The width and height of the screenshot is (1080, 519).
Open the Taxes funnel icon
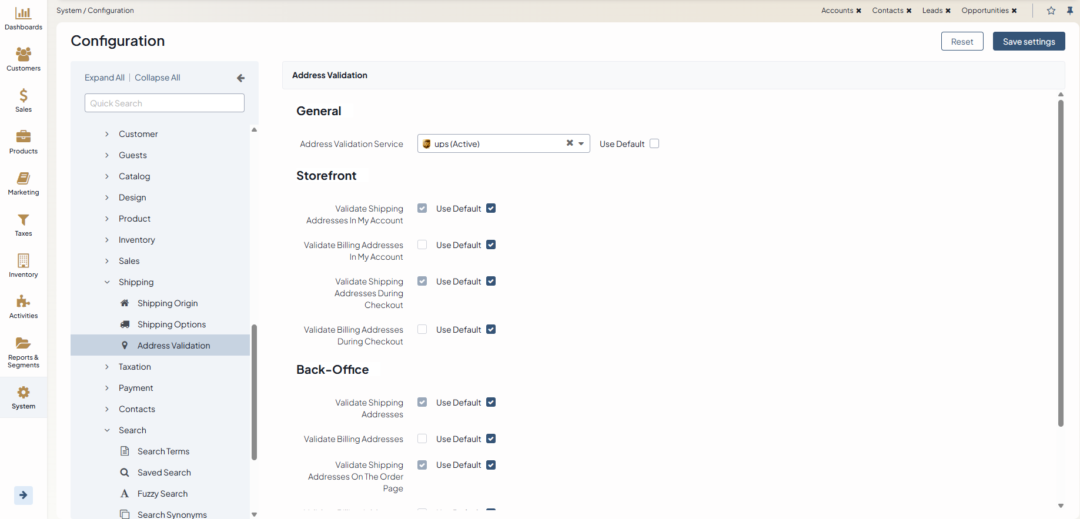point(23,220)
